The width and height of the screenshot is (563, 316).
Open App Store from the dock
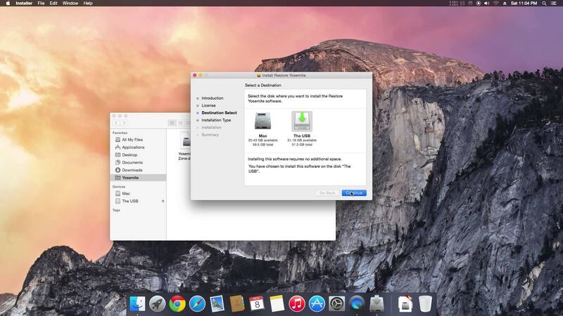coord(317,304)
